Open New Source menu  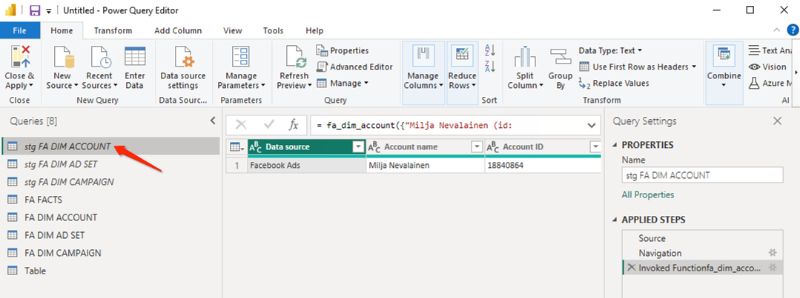pos(62,67)
